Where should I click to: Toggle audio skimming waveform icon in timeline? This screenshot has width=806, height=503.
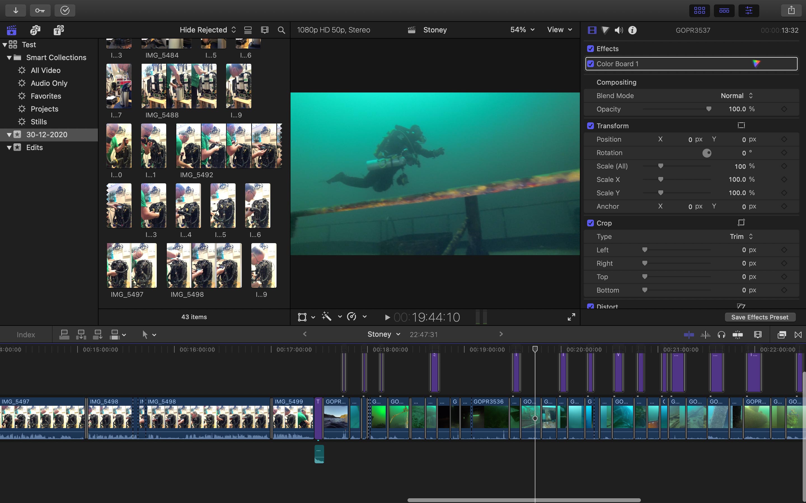click(x=705, y=335)
